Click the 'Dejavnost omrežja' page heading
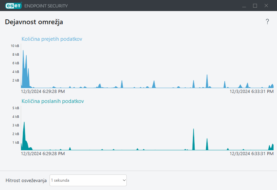This screenshot has width=277, height=190. pyautogui.click(x=34, y=22)
